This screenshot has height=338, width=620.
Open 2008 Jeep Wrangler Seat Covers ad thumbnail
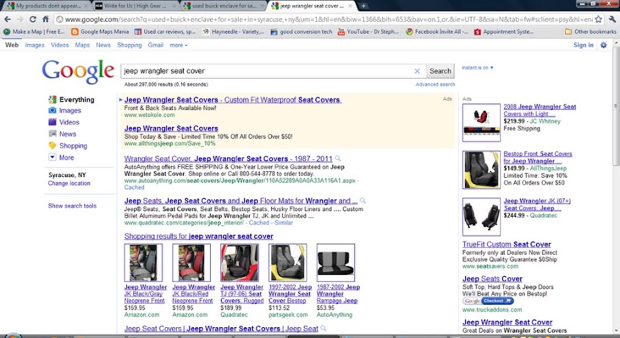pyautogui.click(x=481, y=122)
